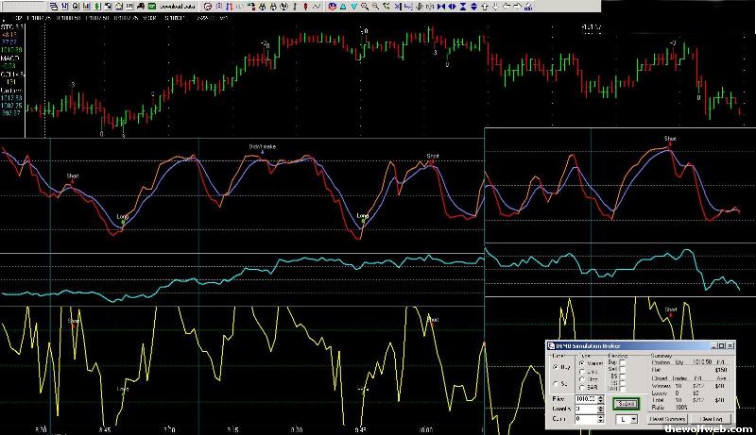Image resolution: width=756 pixels, height=435 pixels.
Task: Select the Market order type radio
Action: [581, 363]
